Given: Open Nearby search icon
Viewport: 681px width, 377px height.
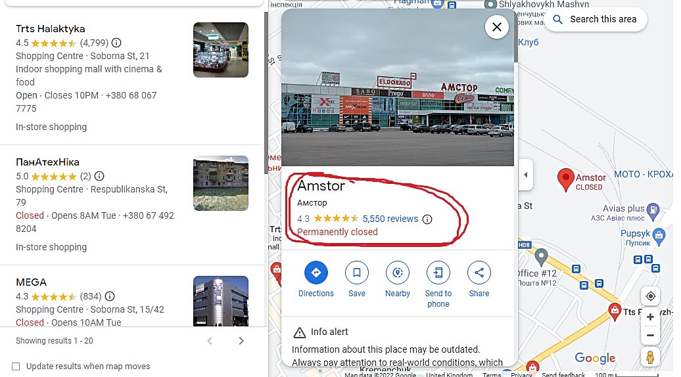Looking at the screenshot, I should (x=398, y=273).
